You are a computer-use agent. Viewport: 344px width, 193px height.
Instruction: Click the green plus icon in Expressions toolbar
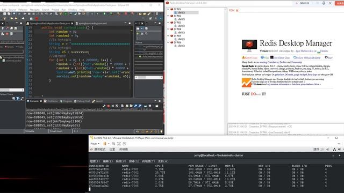(x=138, y=34)
